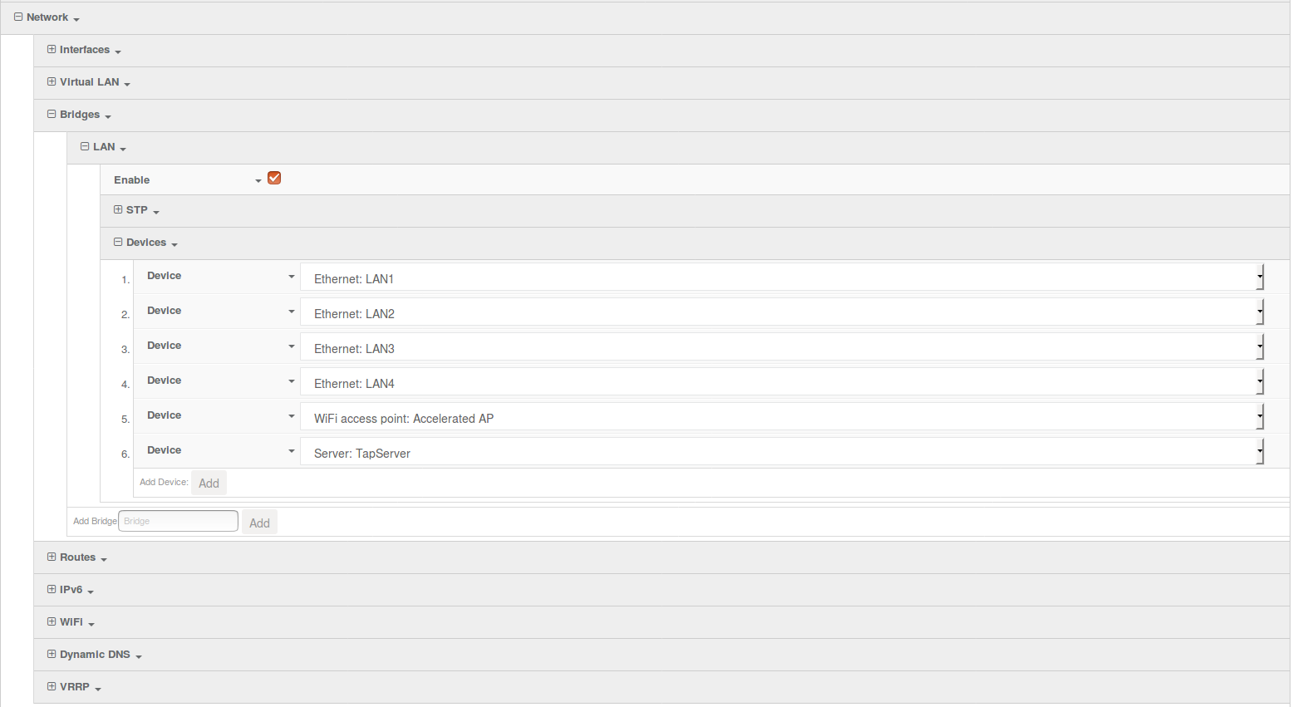Viewport: 1293px width, 707px height.
Task: Expand the Interfaces section plus icon
Action: (x=52, y=49)
